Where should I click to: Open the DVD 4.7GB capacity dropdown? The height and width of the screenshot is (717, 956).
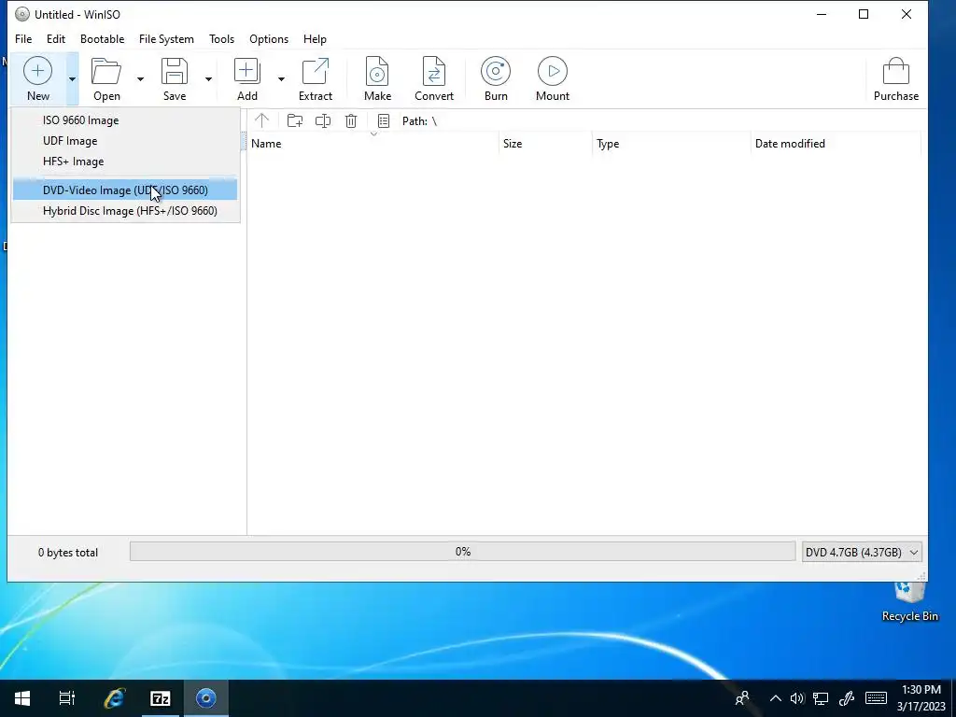pyautogui.click(x=862, y=553)
